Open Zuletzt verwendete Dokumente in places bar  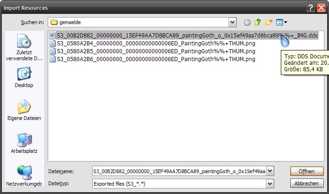click(24, 48)
